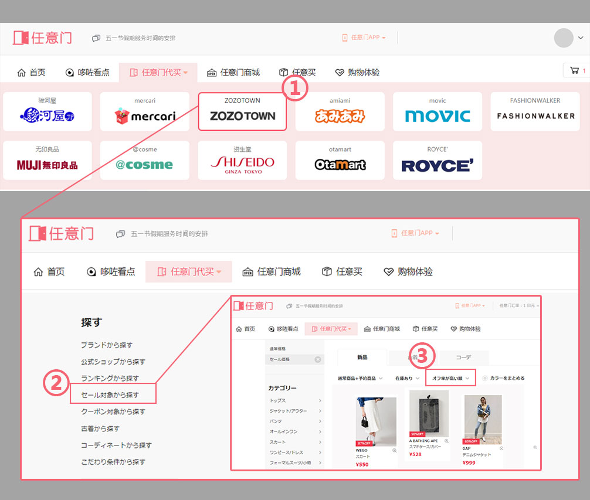
Task: Open 哆咗看点 in the middle screenshot
Action: (x=111, y=272)
